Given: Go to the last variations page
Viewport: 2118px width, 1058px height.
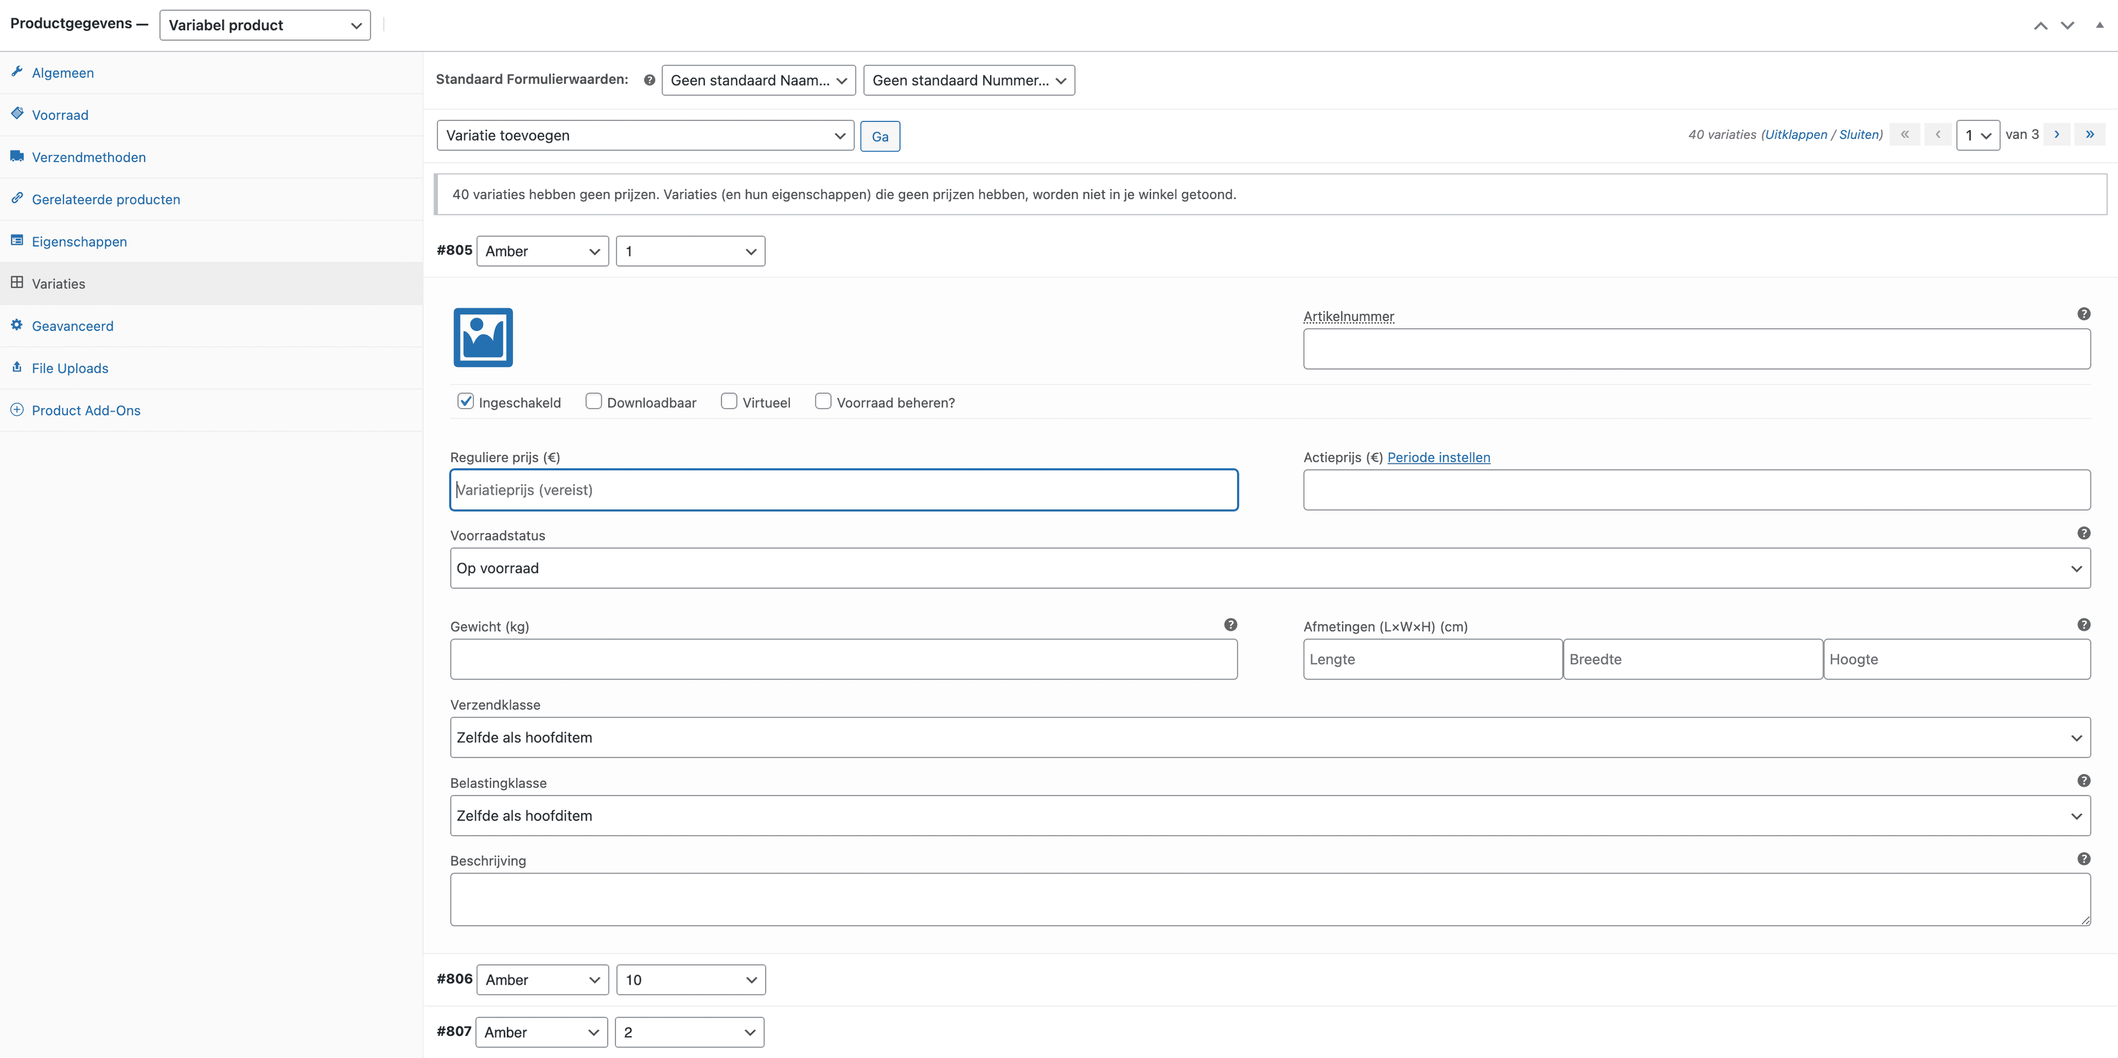Looking at the screenshot, I should click(2089, 134).
